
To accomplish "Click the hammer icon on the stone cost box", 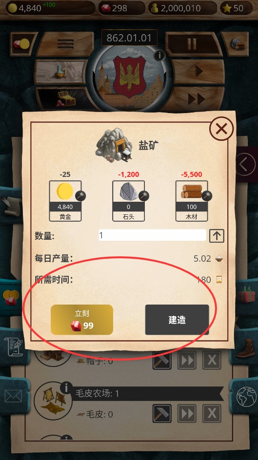I will coord(143,196).
